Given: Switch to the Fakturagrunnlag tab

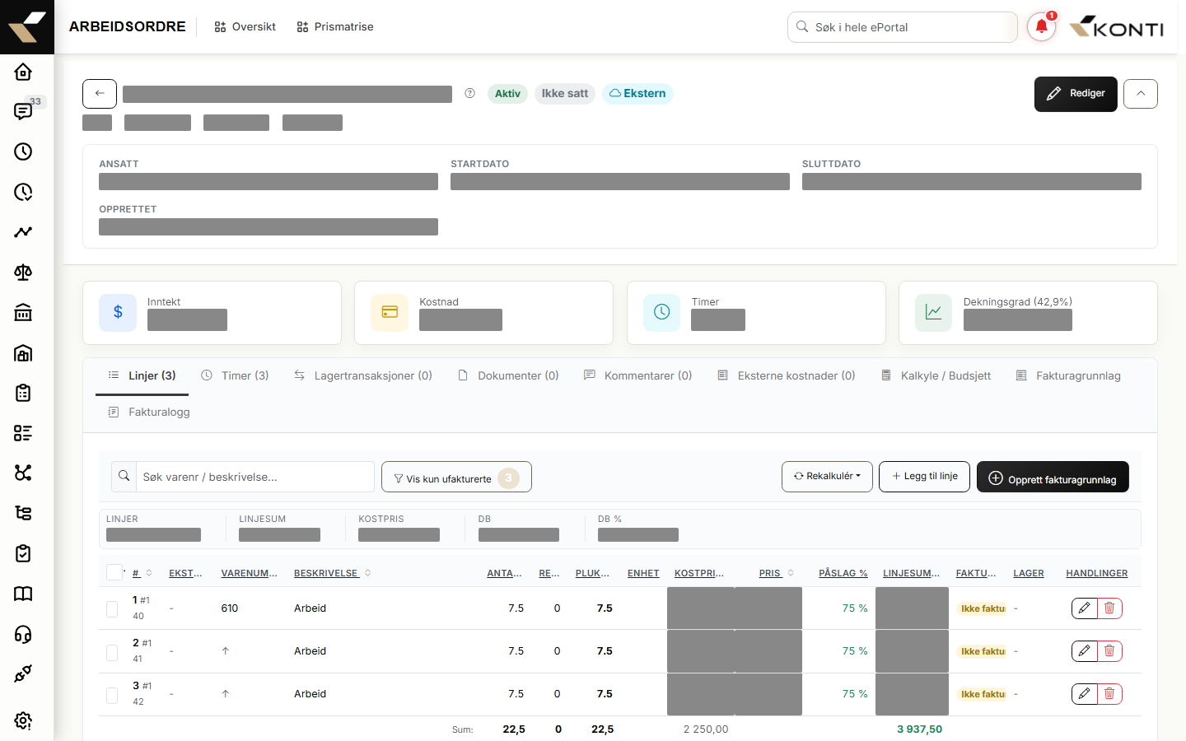Looking at the screenshot, I should click(x=1068, y=375).
